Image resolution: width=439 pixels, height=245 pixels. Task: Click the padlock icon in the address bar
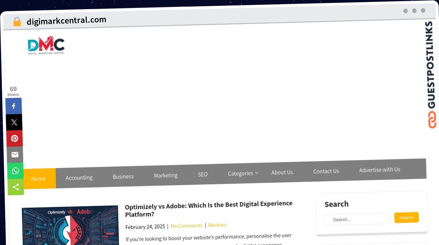coord(17,21)
